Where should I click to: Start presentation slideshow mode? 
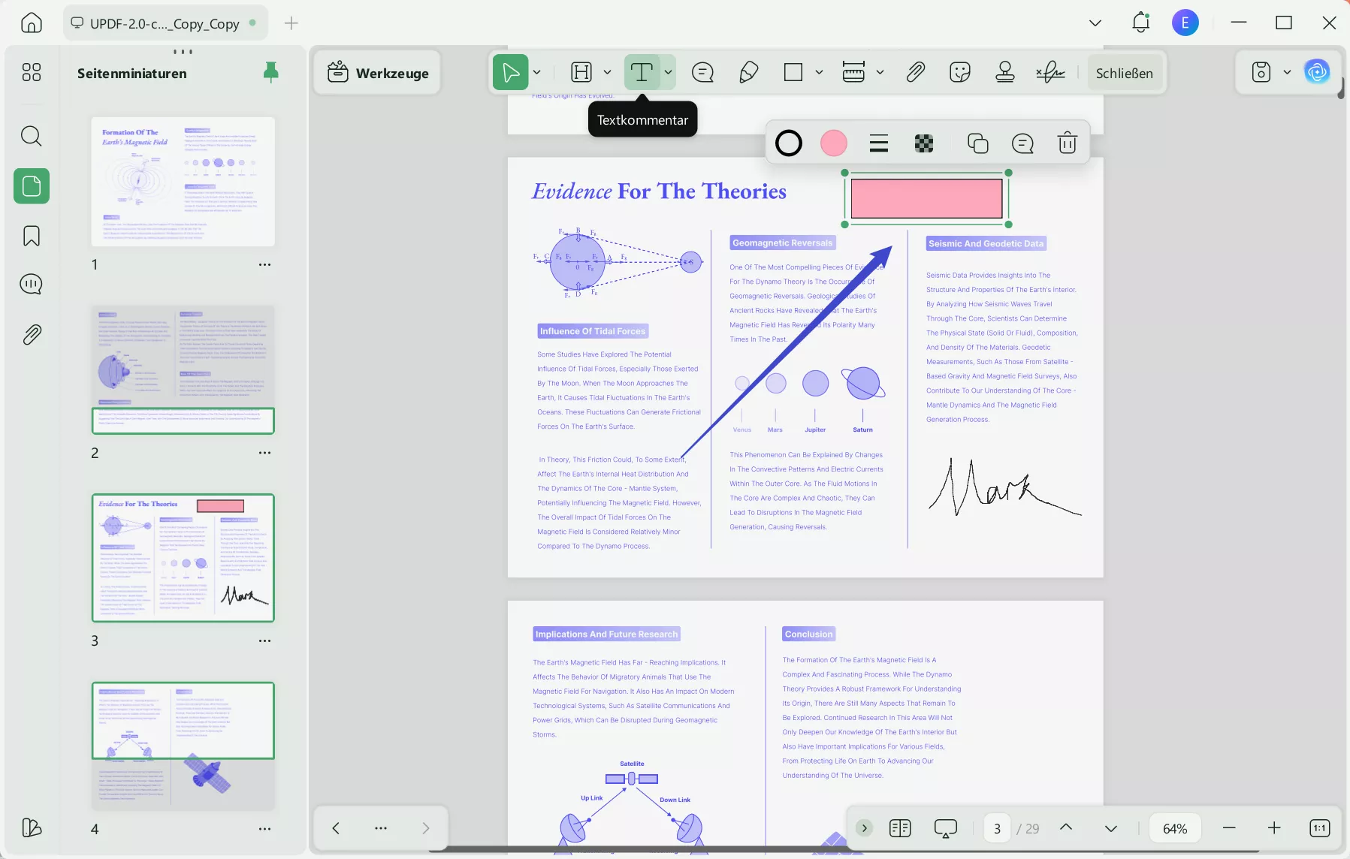[x=945, y=827]
